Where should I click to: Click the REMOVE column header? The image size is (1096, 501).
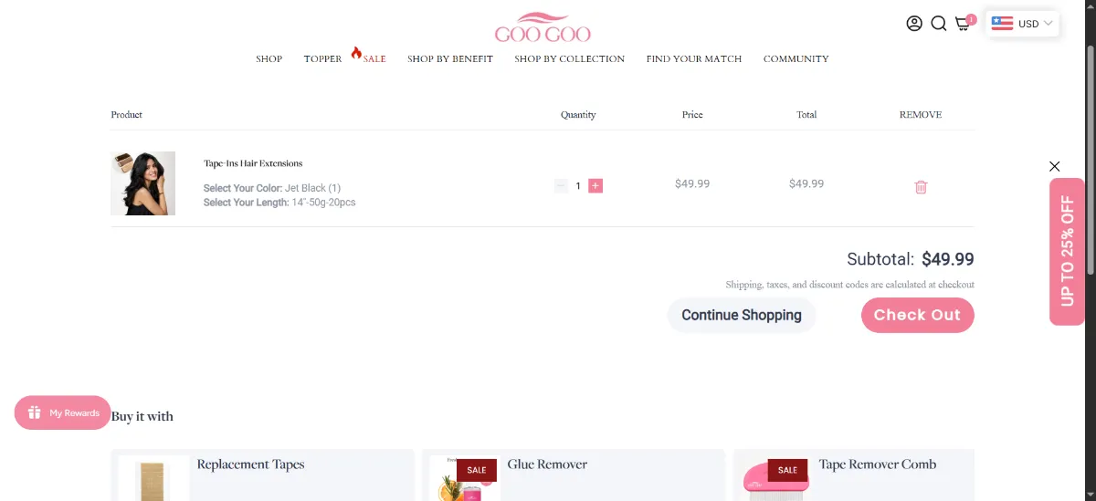pos(921,115)
